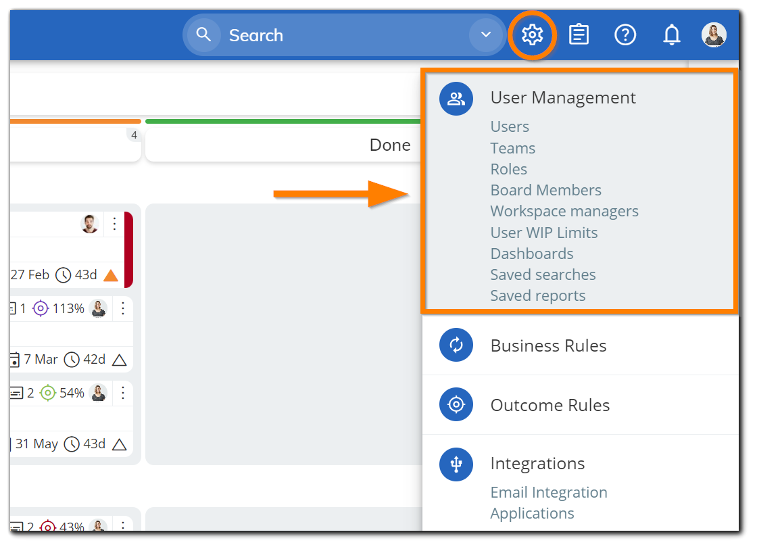Click the Business Rules circular arrows icon
The height and width of the screenshot is (549, 757).
pos(456,345)
